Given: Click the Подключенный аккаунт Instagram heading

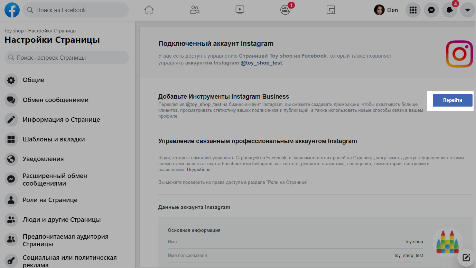Looking at the screenshot, I should click(x=216, y=44).
